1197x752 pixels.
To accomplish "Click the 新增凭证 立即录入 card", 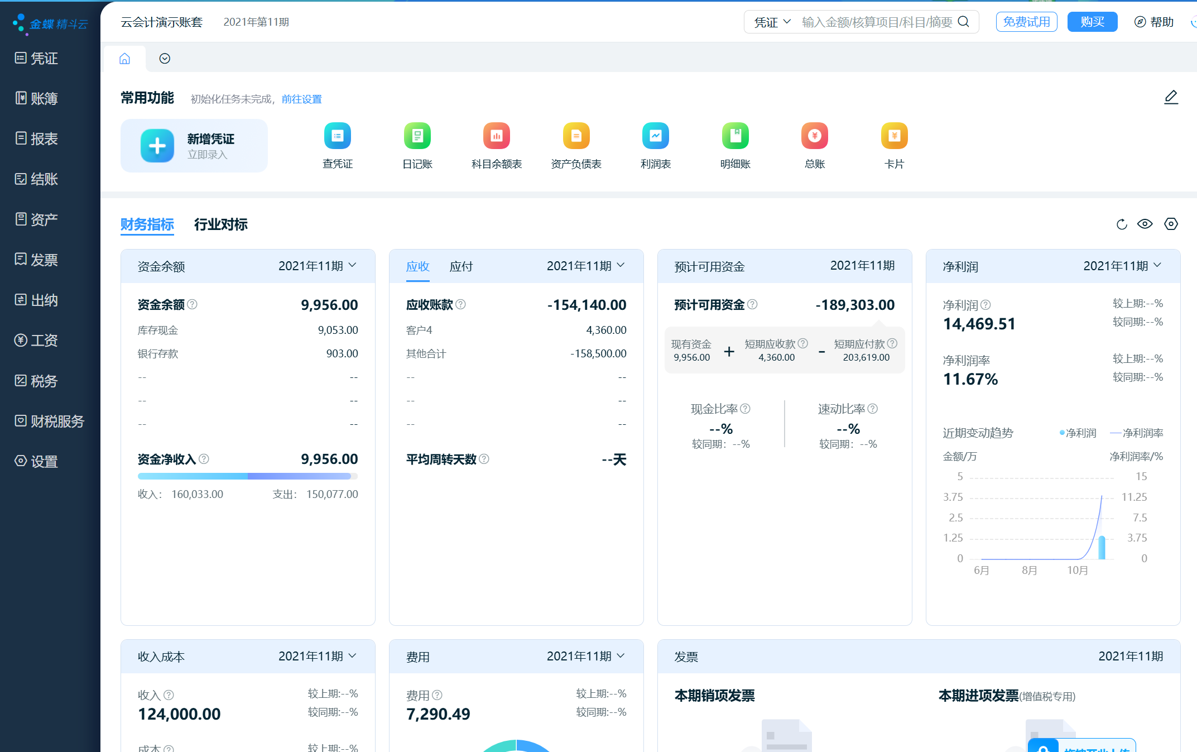I will pyautogui.click(x=194, y=146).
